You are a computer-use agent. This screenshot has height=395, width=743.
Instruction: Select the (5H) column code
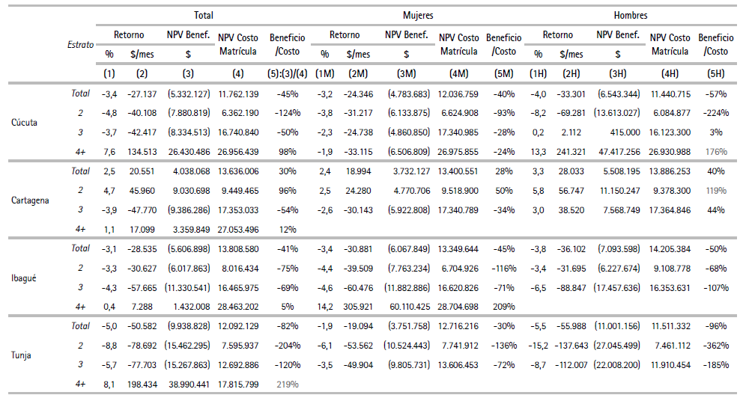point(715,73)
